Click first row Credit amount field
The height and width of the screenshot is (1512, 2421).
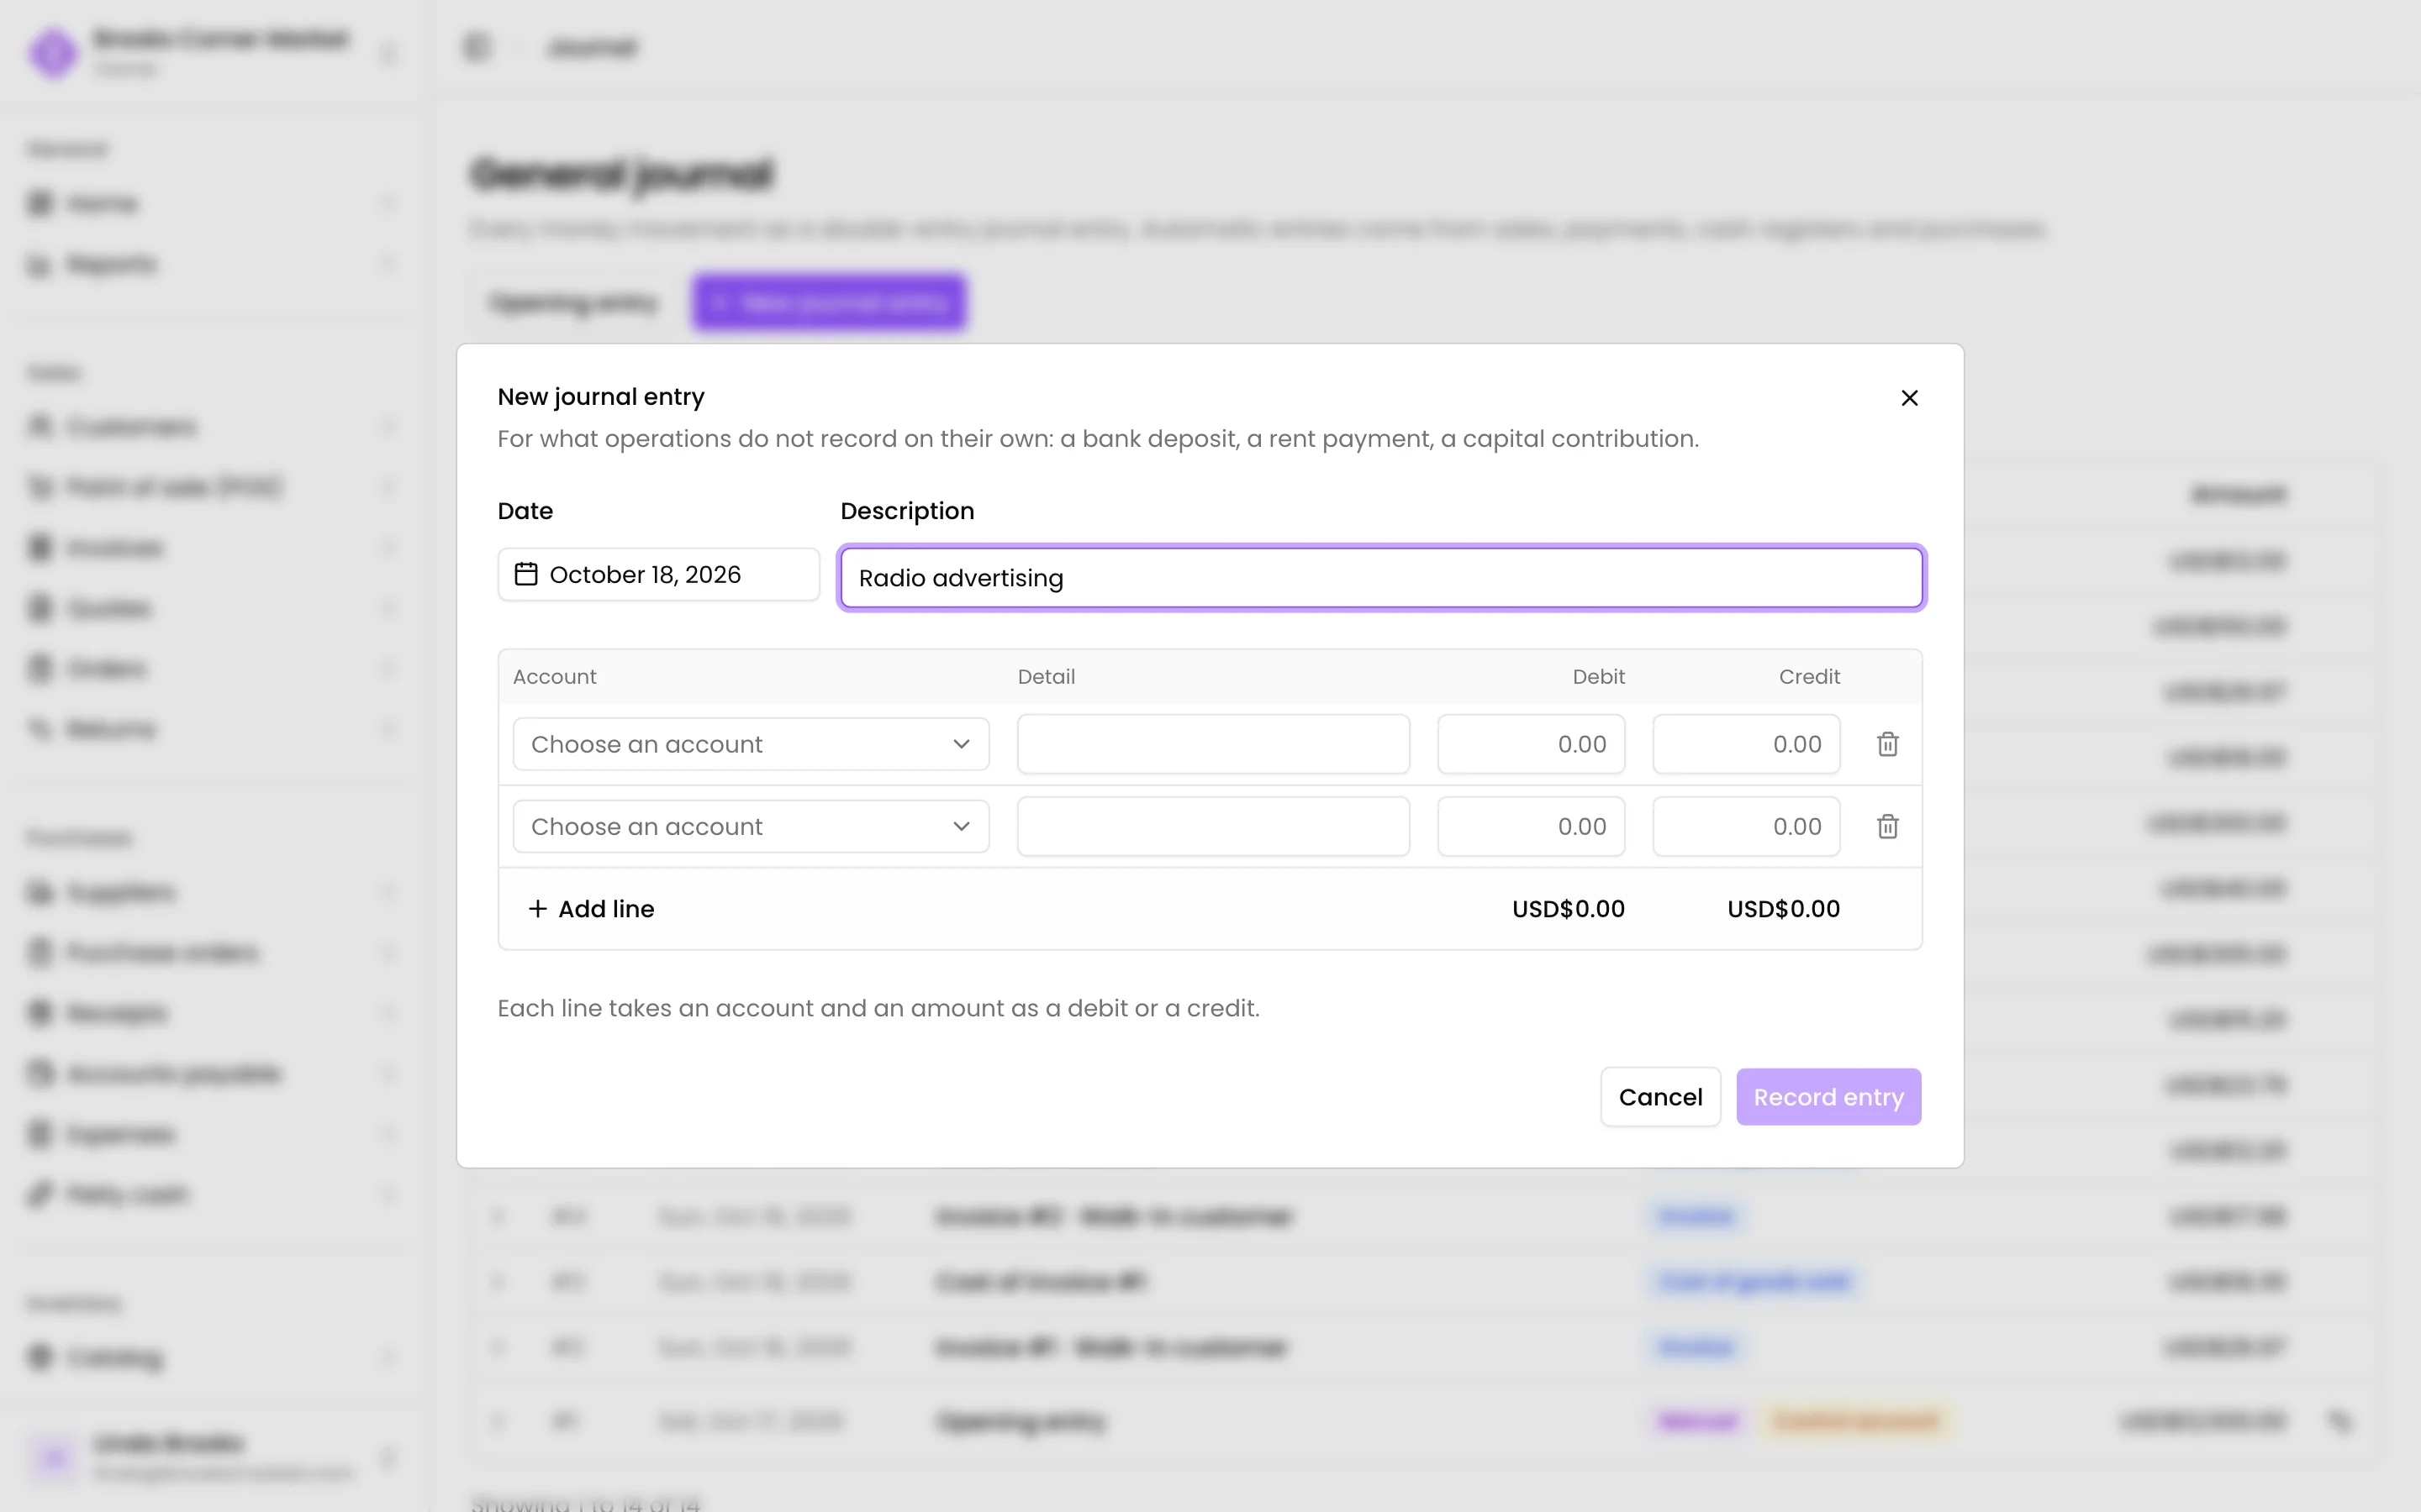1746,744
